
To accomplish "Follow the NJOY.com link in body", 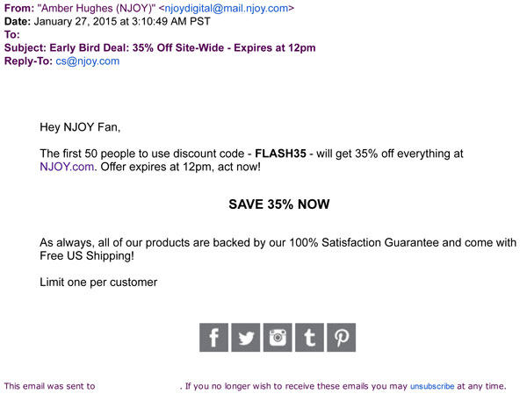I will (67, 167).
